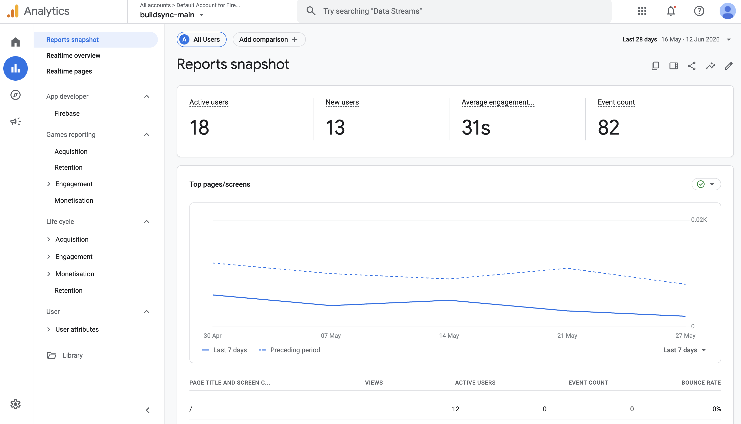Open the data quality check dropdown
741x424 pixels.
(x=706, y=184)
